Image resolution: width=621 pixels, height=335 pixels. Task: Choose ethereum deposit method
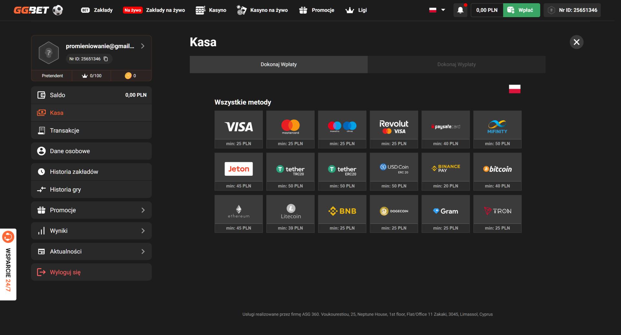pos(239,214)
